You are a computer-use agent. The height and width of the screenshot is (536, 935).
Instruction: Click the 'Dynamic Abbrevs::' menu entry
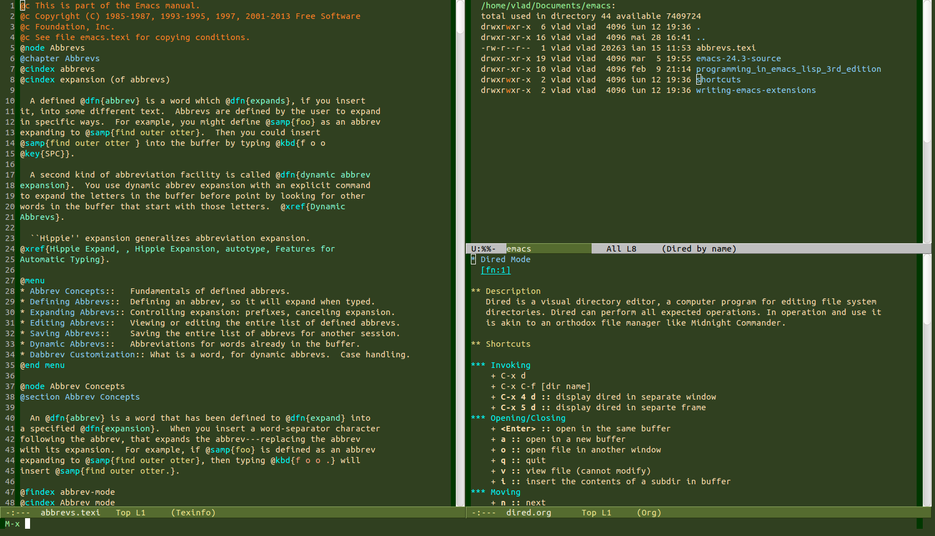coord(72,344)
